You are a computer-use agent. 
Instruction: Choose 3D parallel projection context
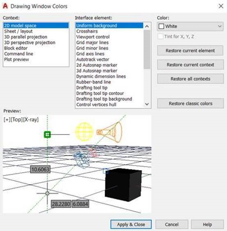click(36, 37)
